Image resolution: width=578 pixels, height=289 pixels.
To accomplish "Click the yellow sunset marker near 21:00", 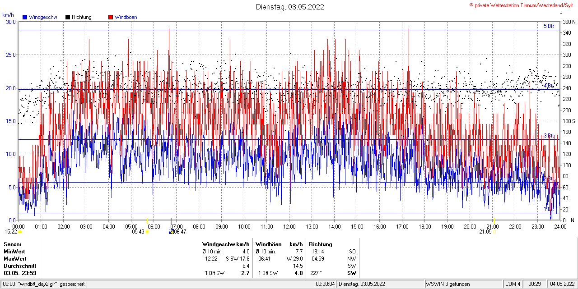I will click(494, 220).
